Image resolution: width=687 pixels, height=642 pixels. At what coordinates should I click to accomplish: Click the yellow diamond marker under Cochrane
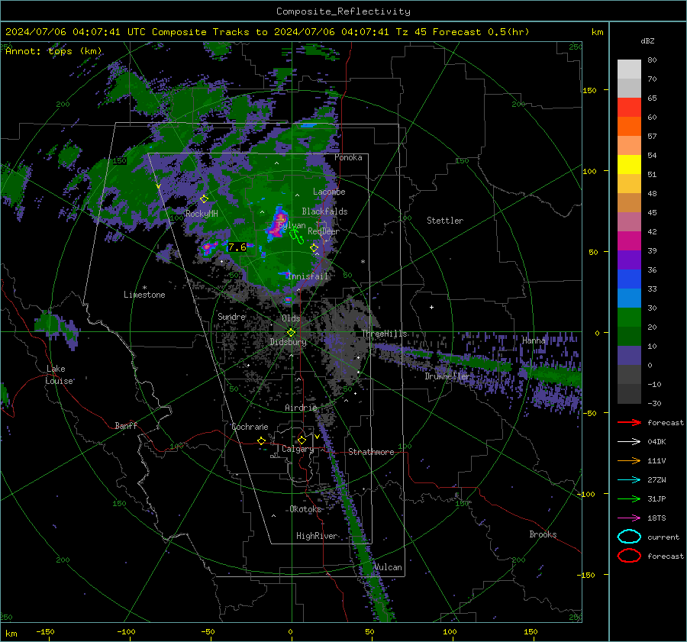[x=262, y=440]
